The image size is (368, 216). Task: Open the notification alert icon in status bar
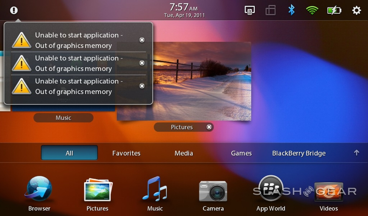click(14, 10)
